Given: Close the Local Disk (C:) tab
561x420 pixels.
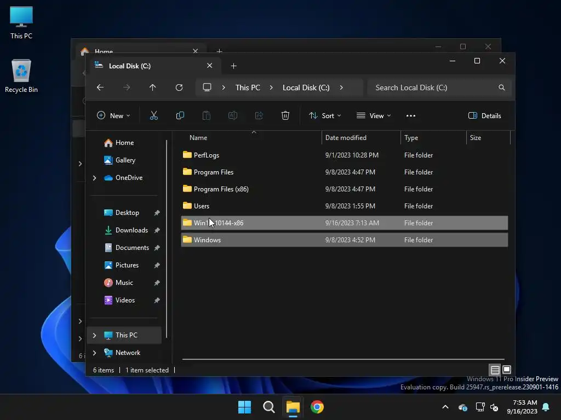Looking at the screenshot, I should pyautogui.click(x=210, y=66).
